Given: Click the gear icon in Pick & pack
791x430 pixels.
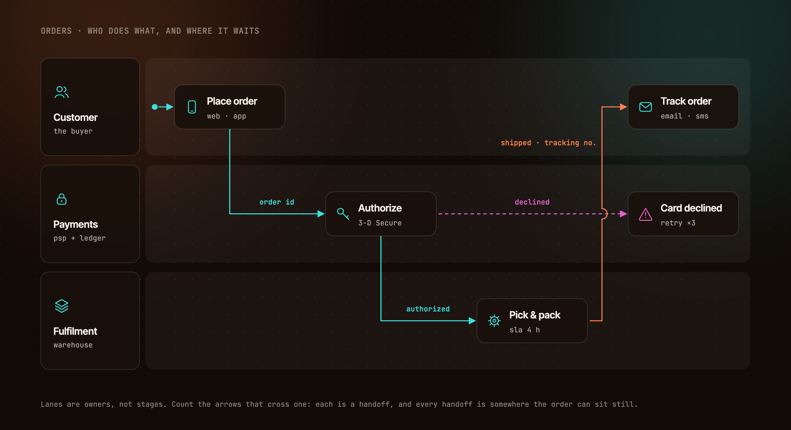Looking at the screenshot, I should [494, 320].
